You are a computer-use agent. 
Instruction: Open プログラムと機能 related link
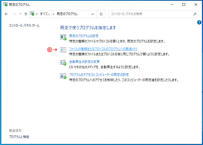coord(19,137)
